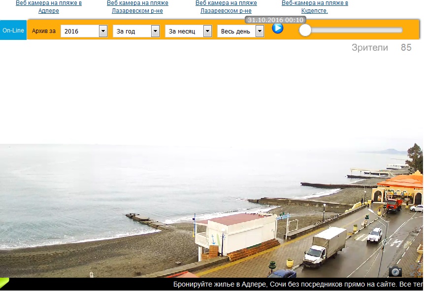This screenshot has height=291, width=424.
Task: Open the left Lazarevsky district webcam link
Action: click(137, 7)
